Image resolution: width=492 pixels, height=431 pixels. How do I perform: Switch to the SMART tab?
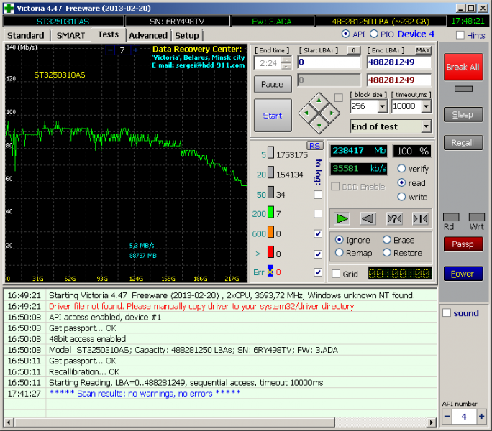pos(70,35)
